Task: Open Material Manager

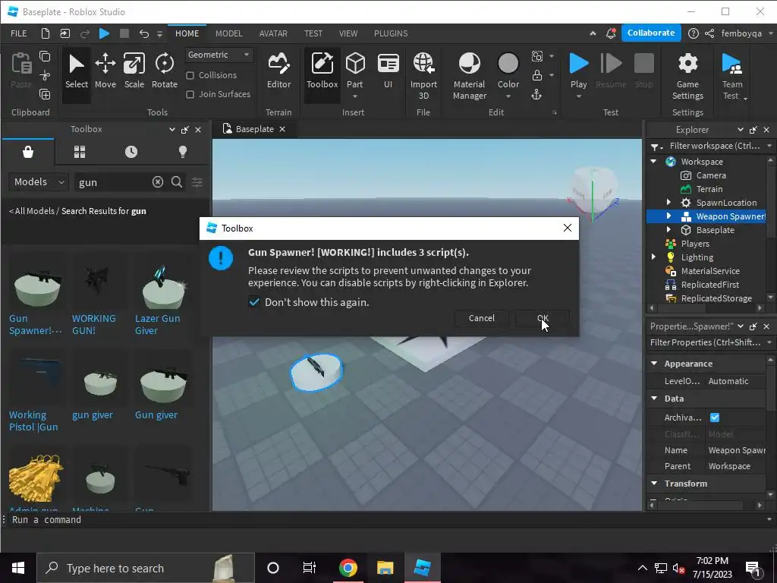Action: 469,75
